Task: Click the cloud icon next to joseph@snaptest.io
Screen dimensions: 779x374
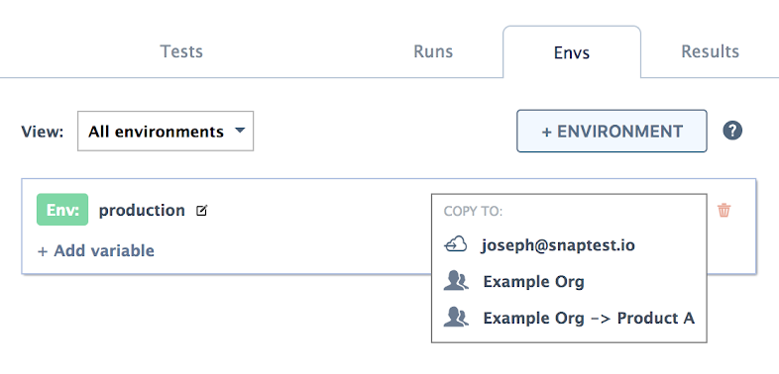Action: [455, 245]
